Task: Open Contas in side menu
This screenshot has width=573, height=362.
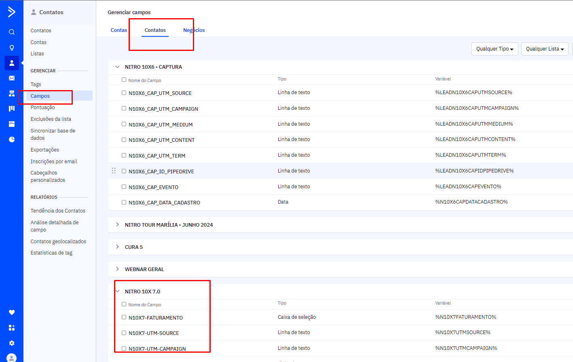Action: coord(38,42)
